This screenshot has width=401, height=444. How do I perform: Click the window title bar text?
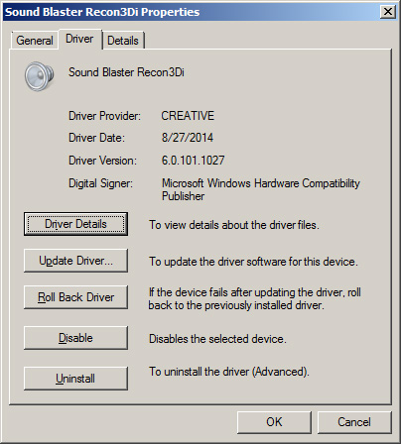point(102,12)
